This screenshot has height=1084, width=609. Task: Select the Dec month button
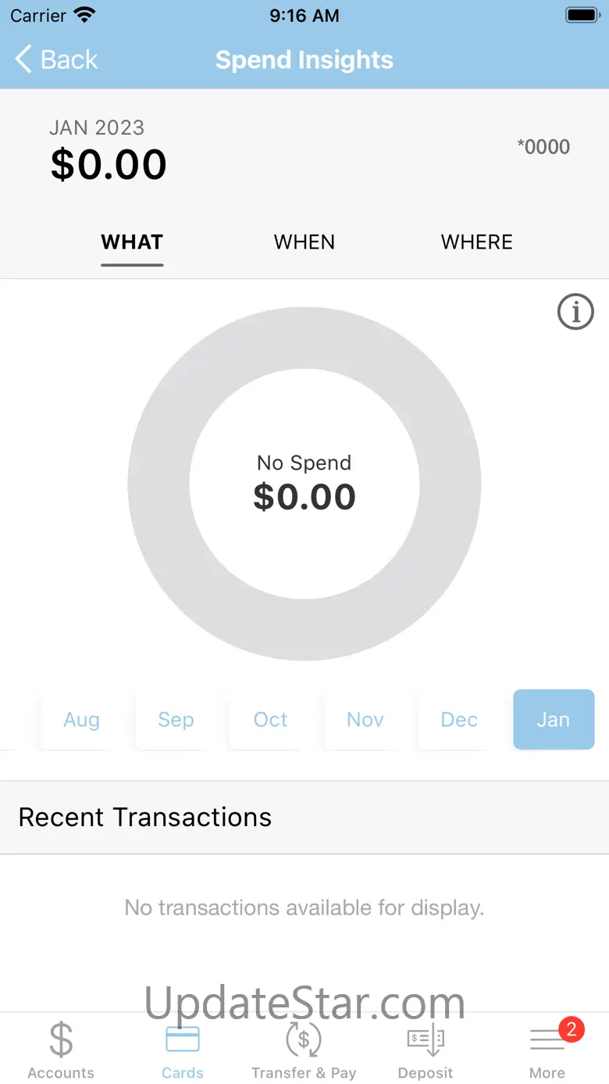pos(459,720)
